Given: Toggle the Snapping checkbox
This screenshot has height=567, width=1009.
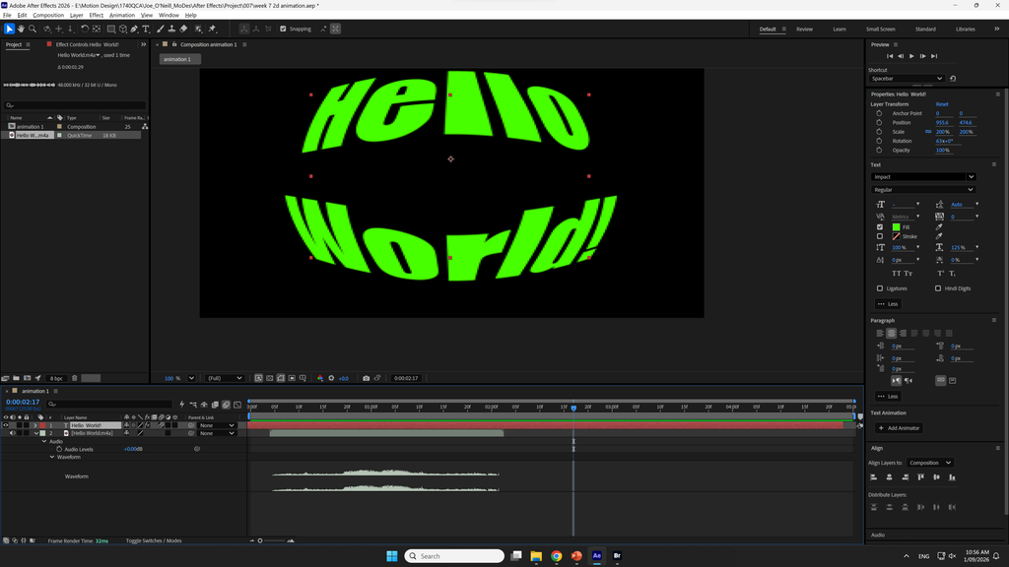Looking at the screenshot, I should pyautogui.click(x=283, y=29).
